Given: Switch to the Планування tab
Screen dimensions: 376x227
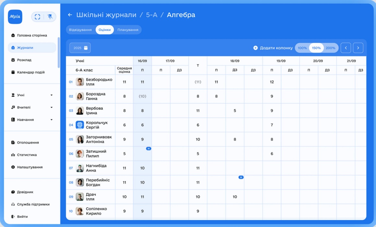Looking at the screenshot, I should click(128, 30).
